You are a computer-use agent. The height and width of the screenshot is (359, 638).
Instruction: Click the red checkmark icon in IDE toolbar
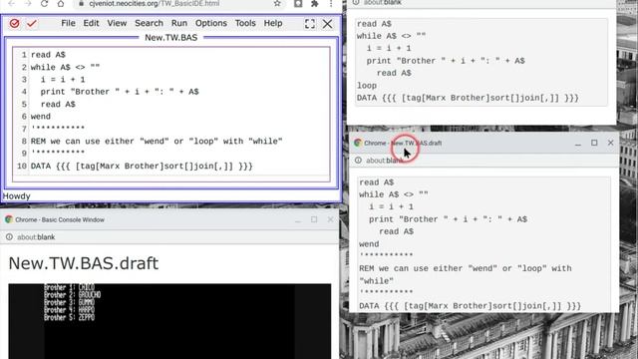click(x=32, y=24)
